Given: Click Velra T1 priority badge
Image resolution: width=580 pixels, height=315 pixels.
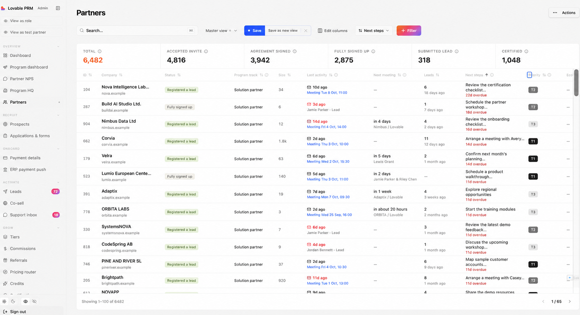Looking at the screenshot, I should point(533,159).
